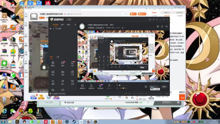The image size is (220, 124).
Task: Open the tutorial link in the companion status bar
Action: pyautogui.click(x=58, y=94)
